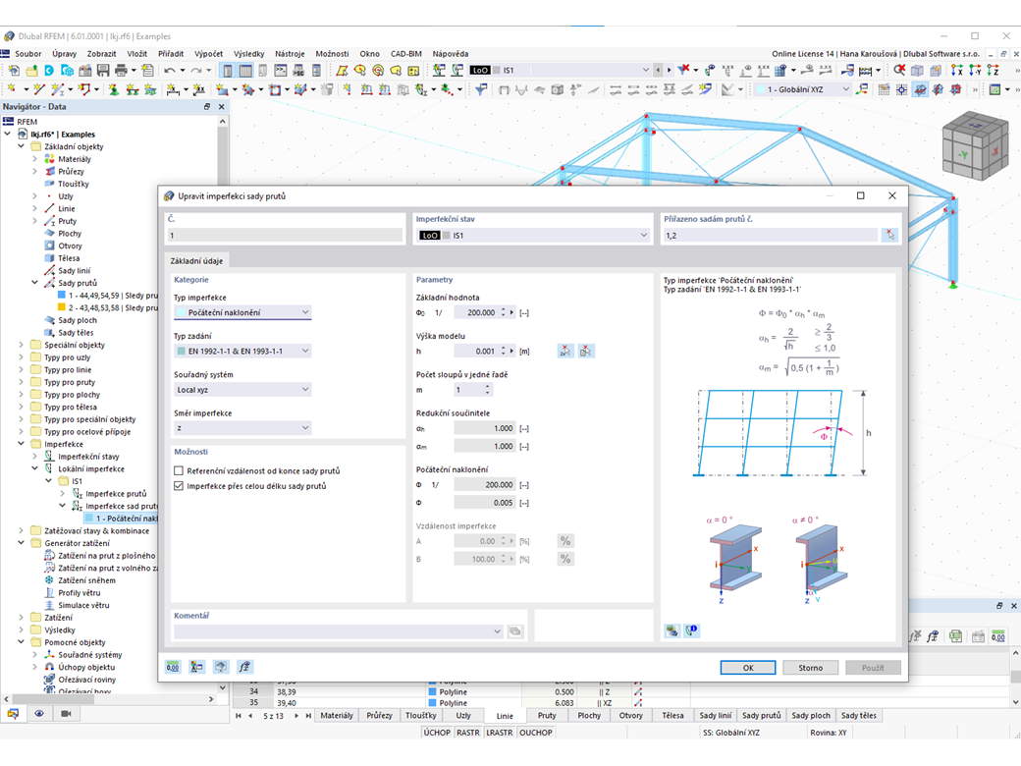
Task: Open the Souřadný systém dropdown
Action: 242,390
